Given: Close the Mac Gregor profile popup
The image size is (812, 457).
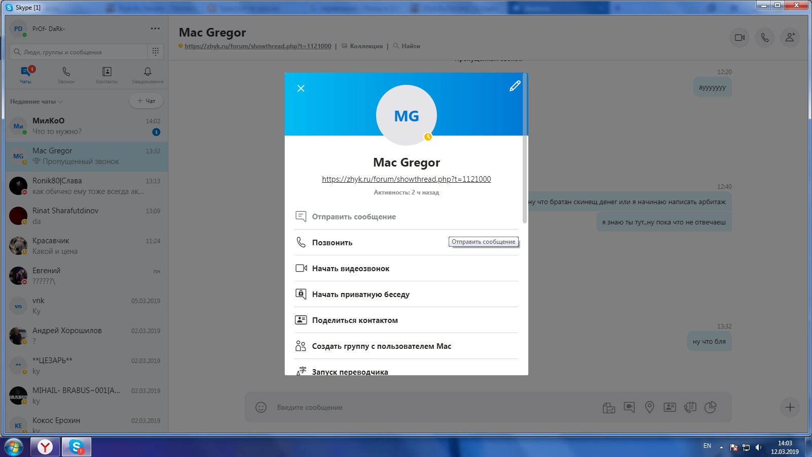Looking at the screenshot, I should (301, 88).
